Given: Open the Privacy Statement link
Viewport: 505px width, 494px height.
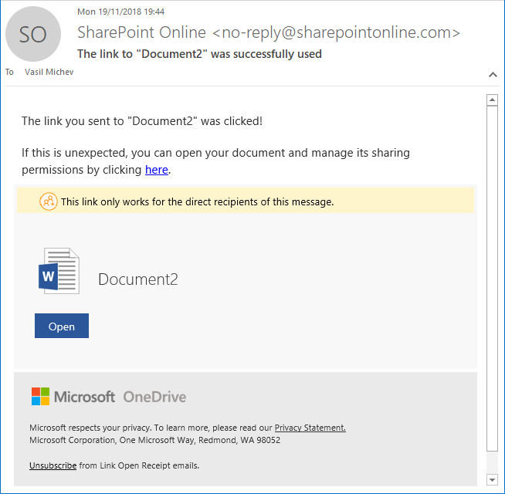Looking at the screenshot, I should [x=310, y=428].
